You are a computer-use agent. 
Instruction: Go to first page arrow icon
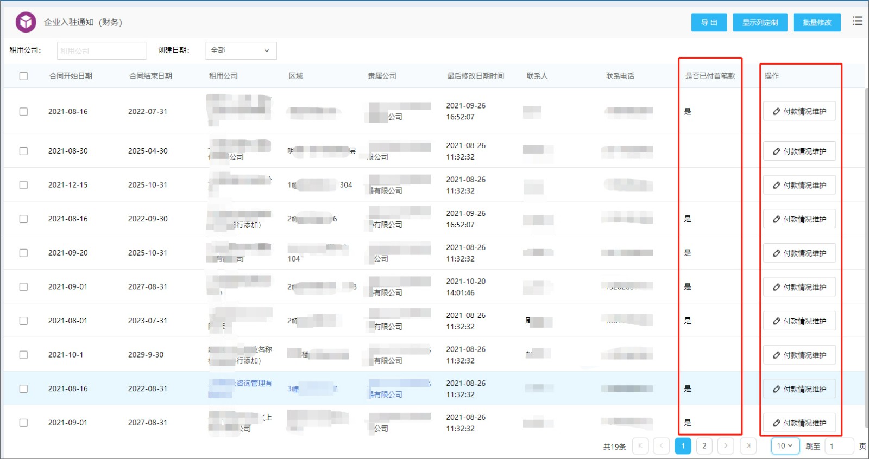tap(640, 445)
